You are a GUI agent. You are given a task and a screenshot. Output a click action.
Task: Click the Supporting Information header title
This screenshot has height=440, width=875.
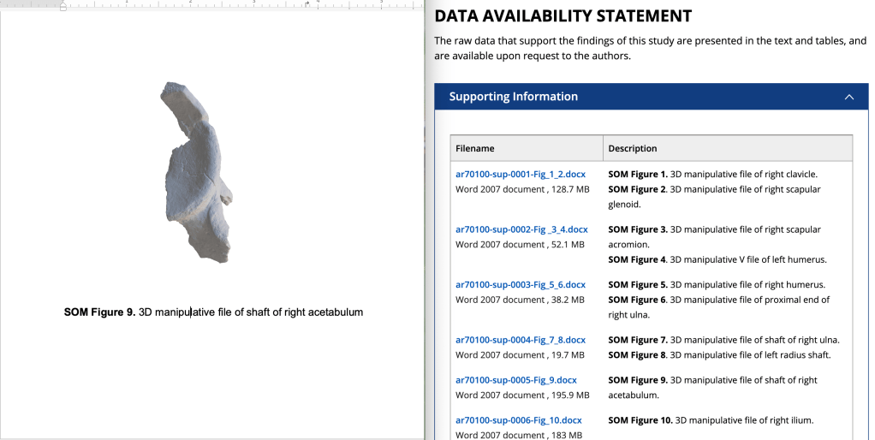click(x=513, y=97)
